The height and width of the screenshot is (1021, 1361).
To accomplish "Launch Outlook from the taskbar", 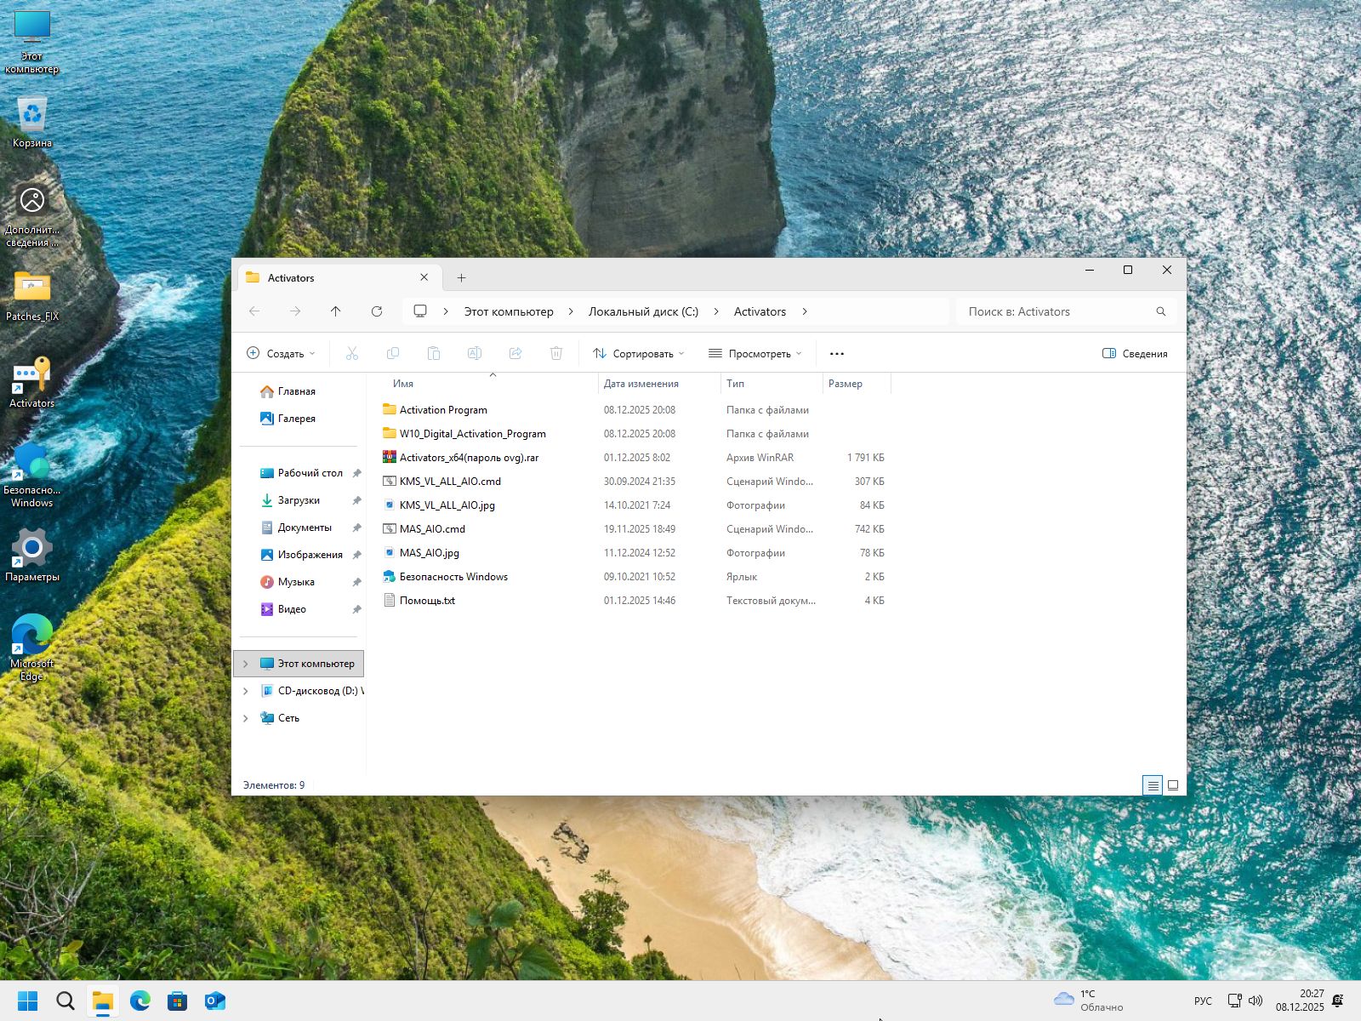I will click(215, 1001).
